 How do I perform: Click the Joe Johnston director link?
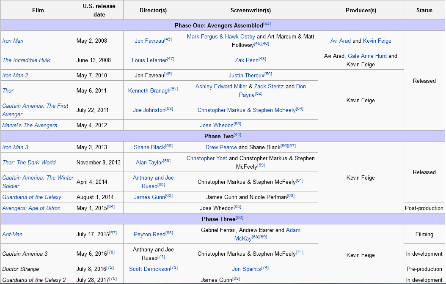pyautogui.click(x=149, y=110)
